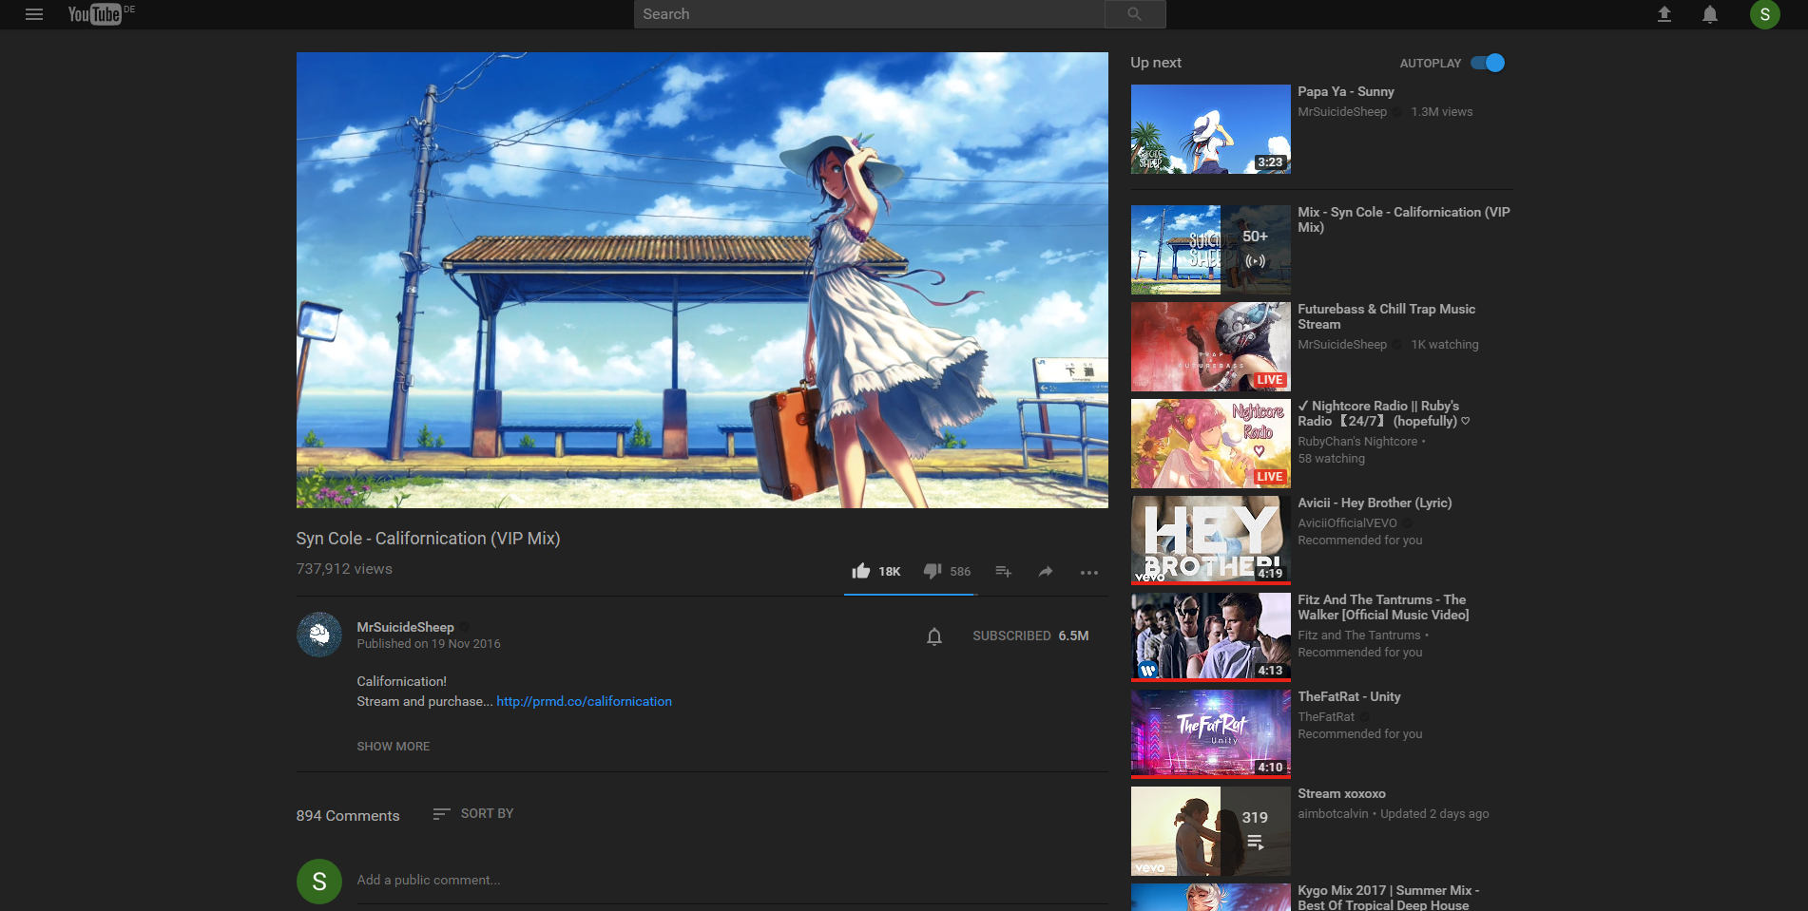This screenshot has width=1808, height=911.
Task: Open the TheFatRat channel name
Action: pos(1326,717)
